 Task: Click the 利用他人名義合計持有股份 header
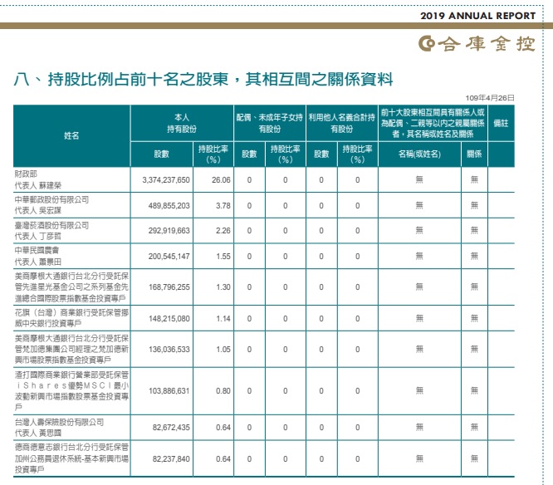(x=341, y=124)
